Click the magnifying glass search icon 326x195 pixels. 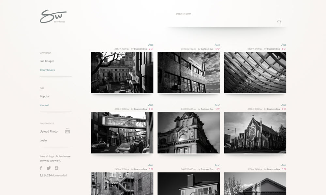point(279,22)
